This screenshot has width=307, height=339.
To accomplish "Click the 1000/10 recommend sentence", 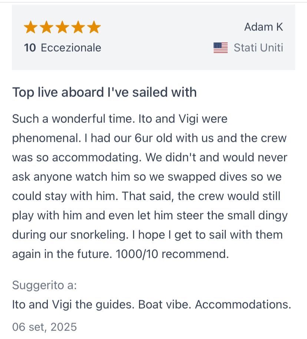I will (172, 254).
